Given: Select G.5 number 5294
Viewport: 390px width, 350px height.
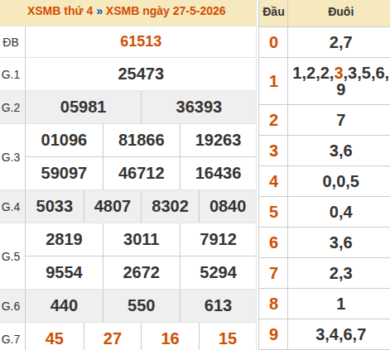Looking at the screenshot, I should (218, 272).
